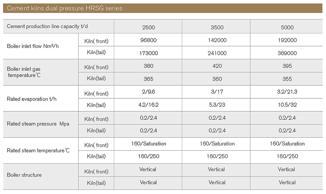Select the 2/9.6 evaporation value
This screenshot has width=326, height=194.
click(x=148, y=92)
